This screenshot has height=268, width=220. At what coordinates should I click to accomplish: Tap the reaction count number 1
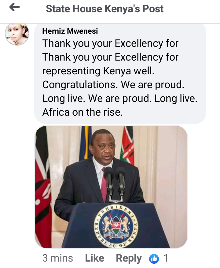click(166, 258)
